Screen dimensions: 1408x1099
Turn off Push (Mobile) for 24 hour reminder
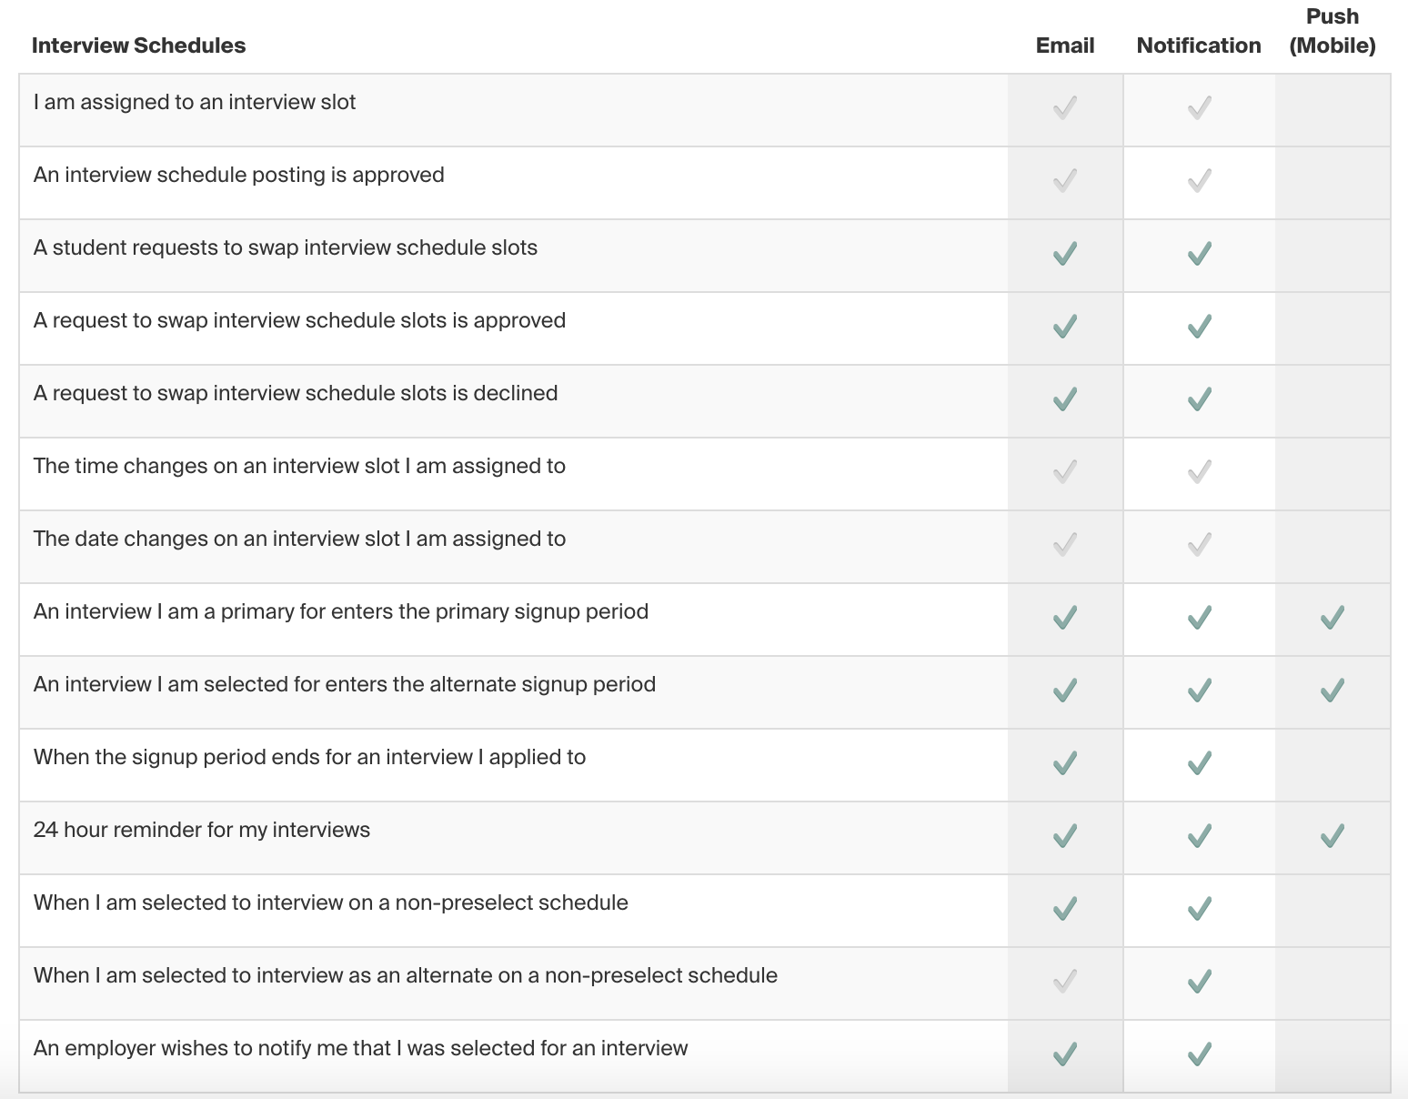pos(1333,835)
